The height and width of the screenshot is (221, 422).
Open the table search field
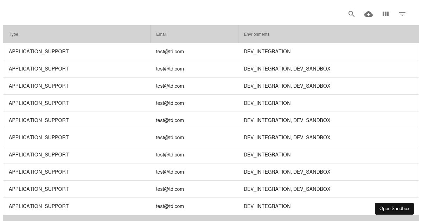click(x=351, y=14)
